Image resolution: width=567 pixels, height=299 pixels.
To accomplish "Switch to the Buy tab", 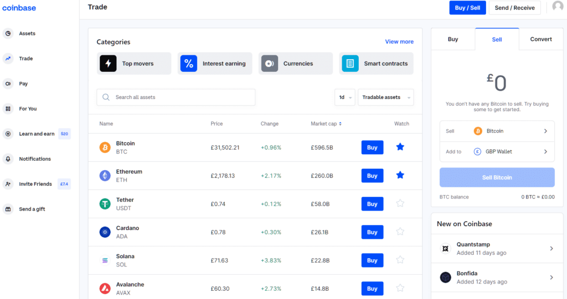I will tap(453, 39).
